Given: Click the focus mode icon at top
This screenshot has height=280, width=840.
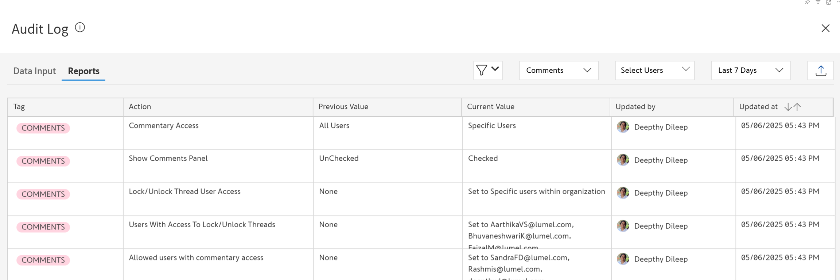Looking at the screenshot, I should pos(828,2).
